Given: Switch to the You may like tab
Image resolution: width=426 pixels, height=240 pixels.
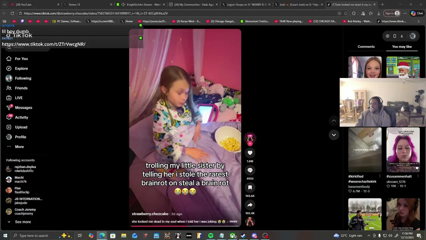Looking at the screenshot, I should [402, 47].
